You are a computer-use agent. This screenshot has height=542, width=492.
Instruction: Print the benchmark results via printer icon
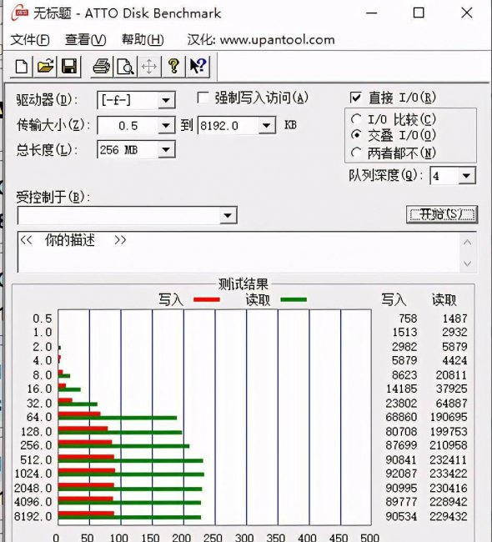[x=101, y=66]
